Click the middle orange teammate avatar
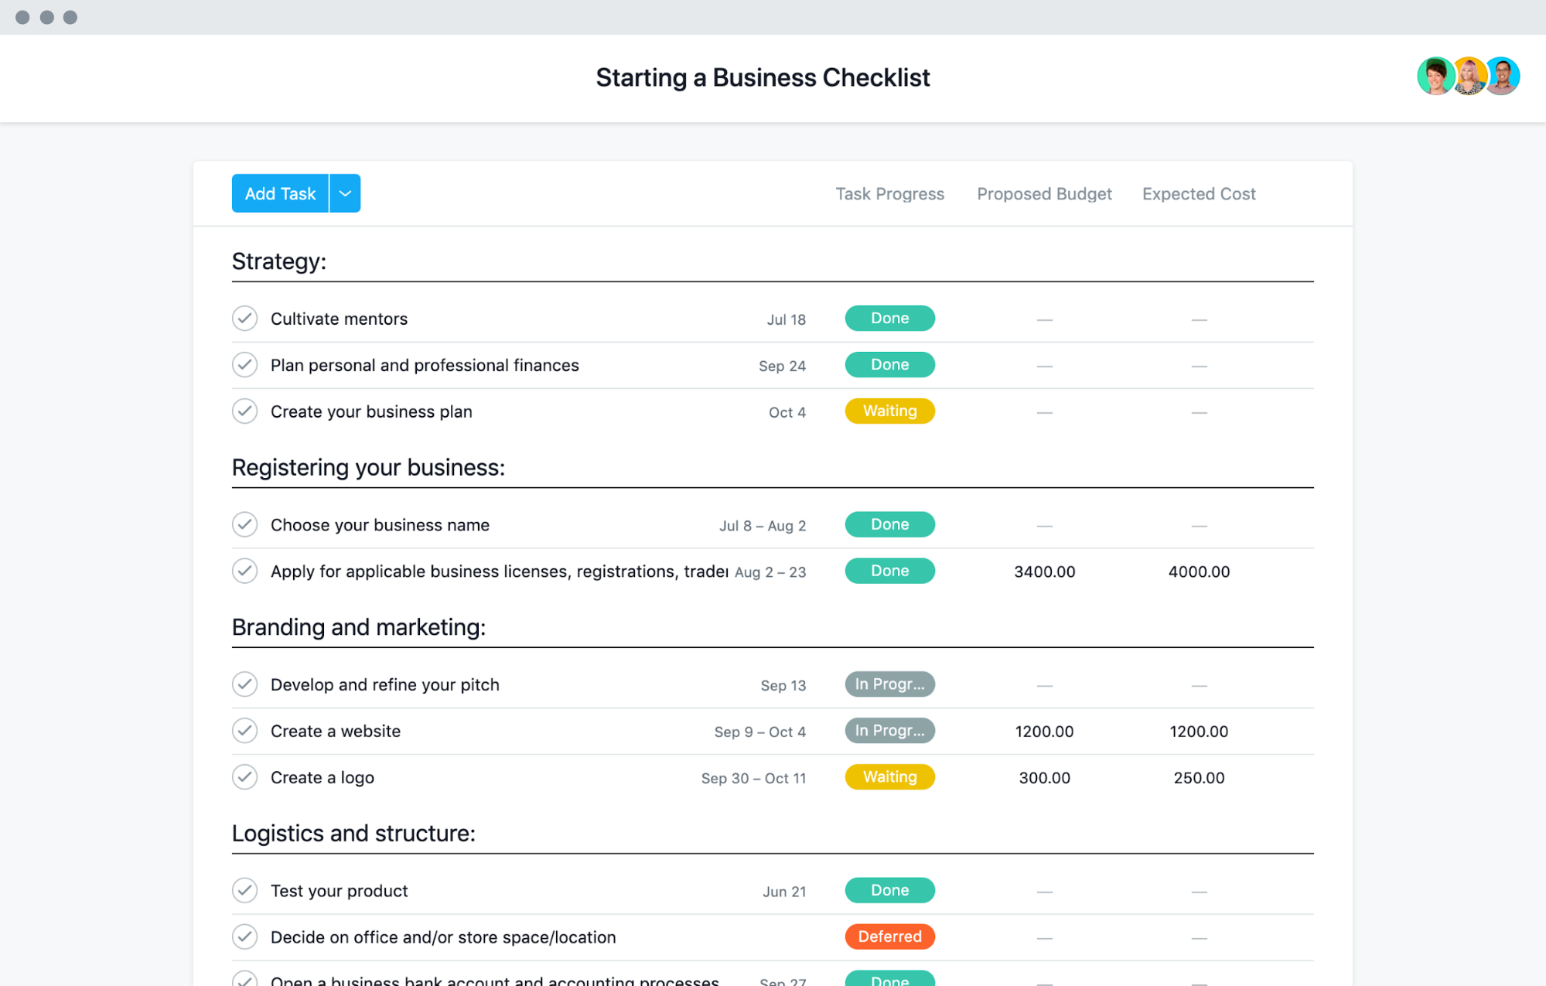 coord(1469,77)
